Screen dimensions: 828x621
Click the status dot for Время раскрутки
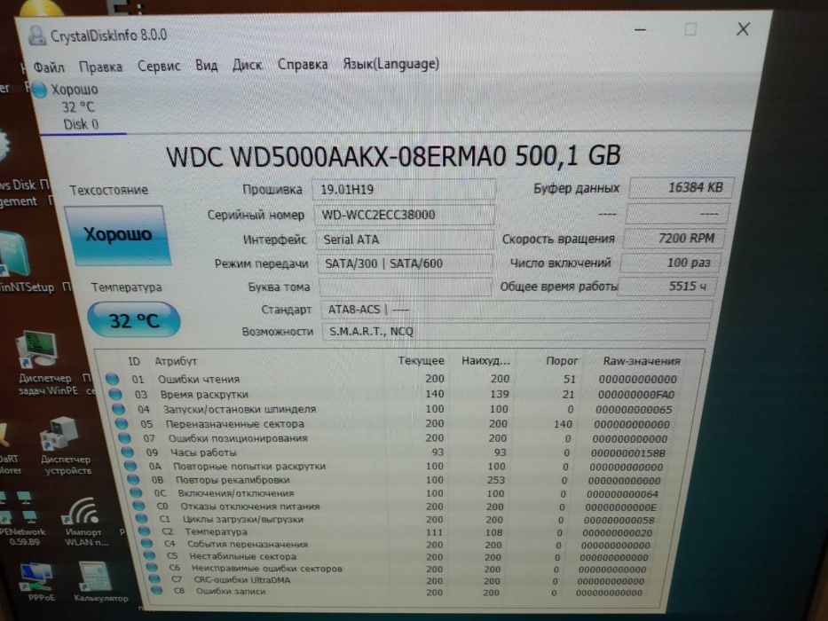click(115, 394)
